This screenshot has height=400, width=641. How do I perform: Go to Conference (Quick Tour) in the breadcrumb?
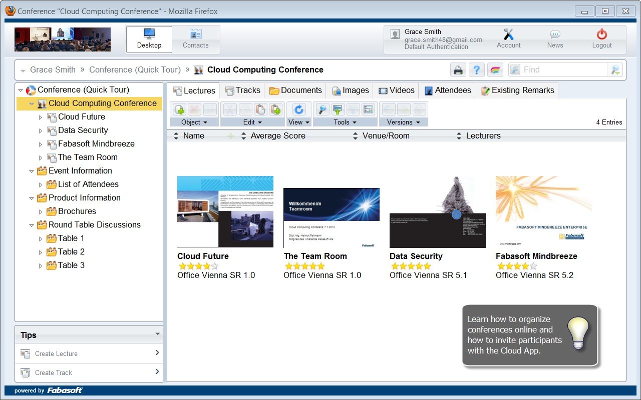point(135,70)
